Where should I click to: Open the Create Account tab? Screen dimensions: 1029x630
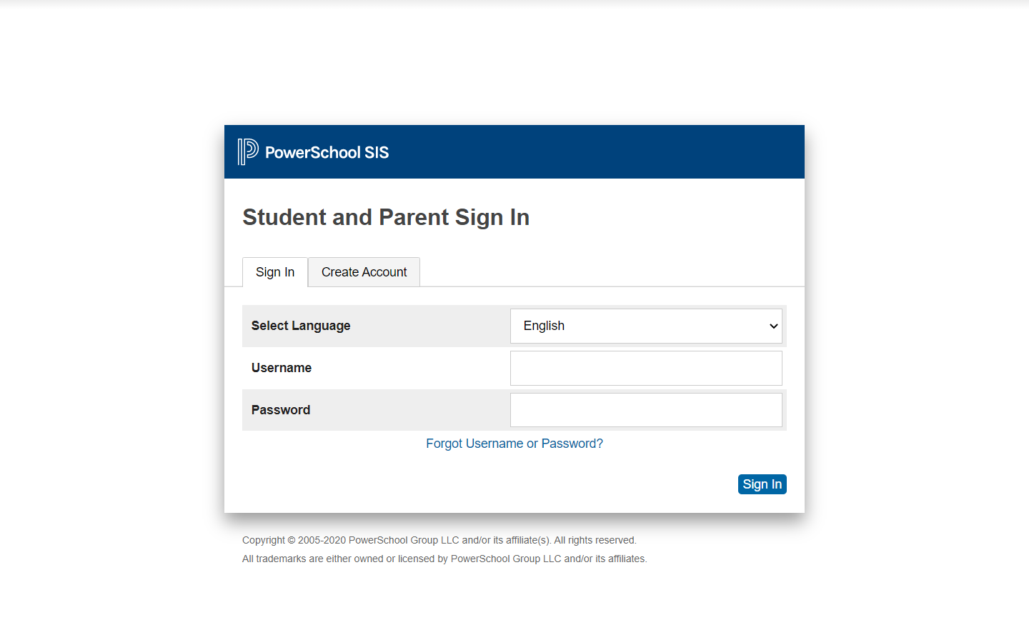click(x=364, y=272)
